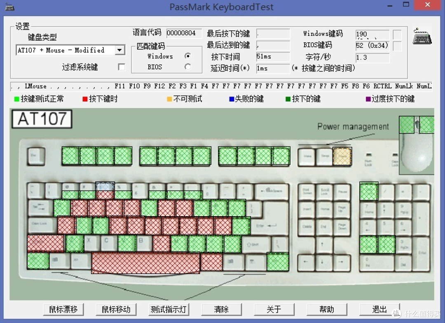
Task: Click the red-hatched spacebar on the keyboard
Action: (145, 263)
